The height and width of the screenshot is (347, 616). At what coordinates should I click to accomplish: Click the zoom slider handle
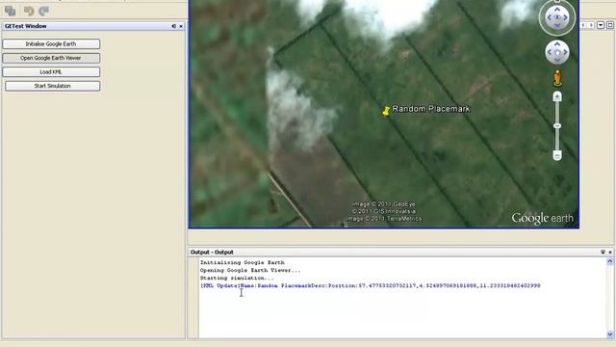(557, 126)
